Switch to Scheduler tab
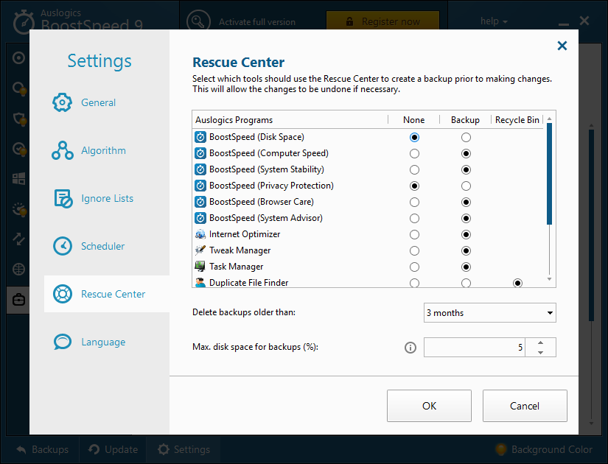Viewport: 608px width, 464px height. tap(102, 246)
